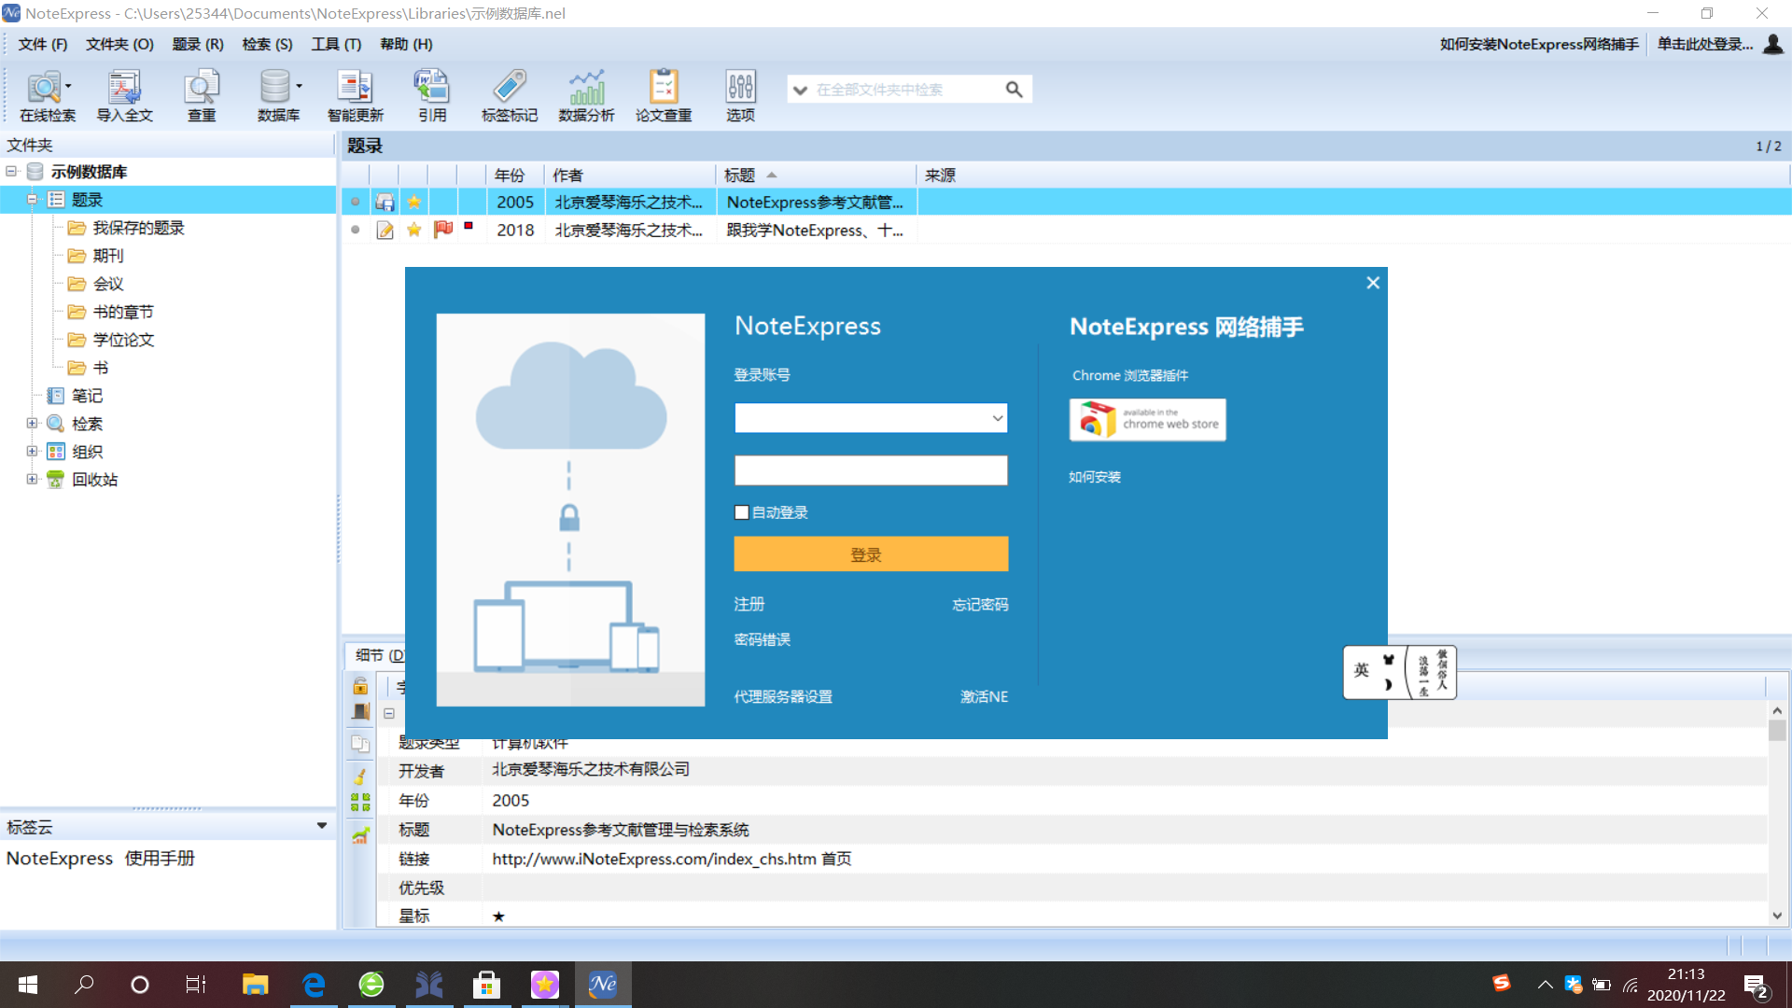Click the 激活NE activation link

point(984,696)
